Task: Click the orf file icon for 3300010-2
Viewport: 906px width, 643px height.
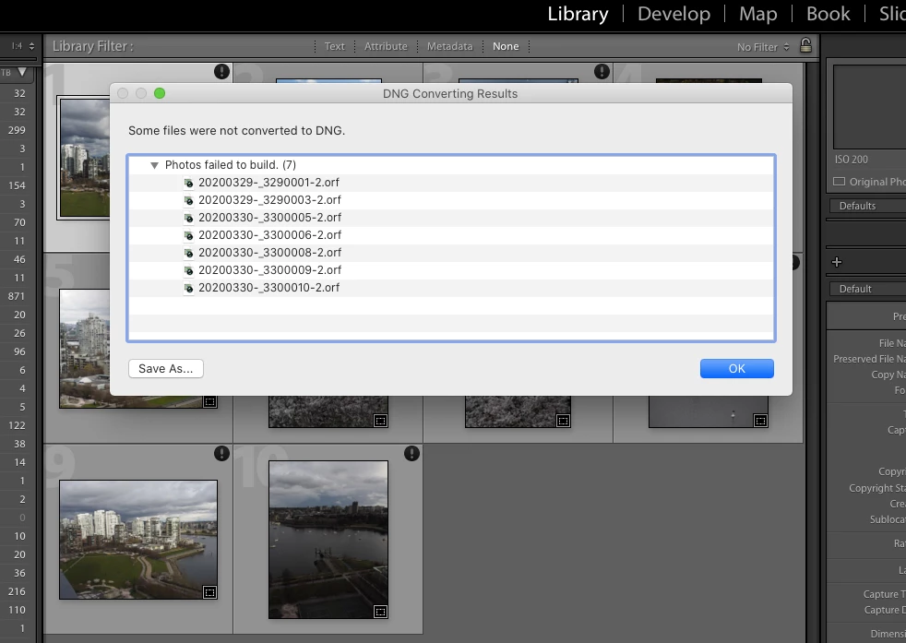Action: (188, 288)
